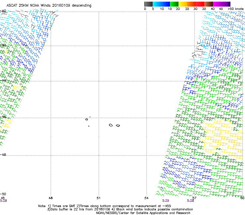Viewport: 245px width, 215px height.
Task: Click the small solid island dot west of 51
Action: pos(89,126)
